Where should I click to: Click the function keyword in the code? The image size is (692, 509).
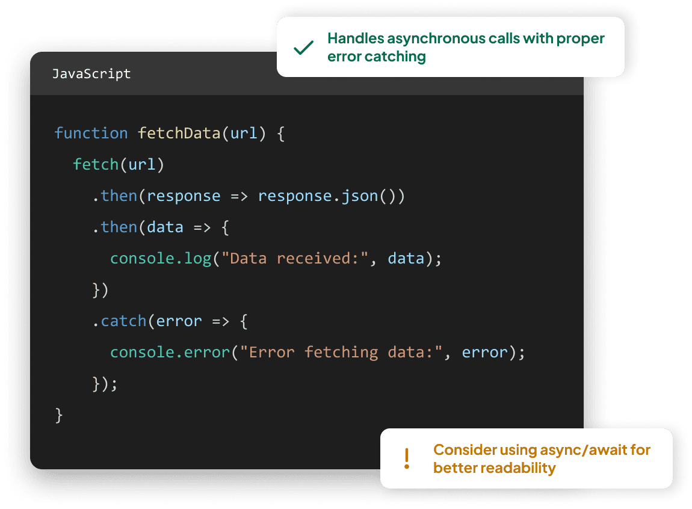[x=91, y=133]
